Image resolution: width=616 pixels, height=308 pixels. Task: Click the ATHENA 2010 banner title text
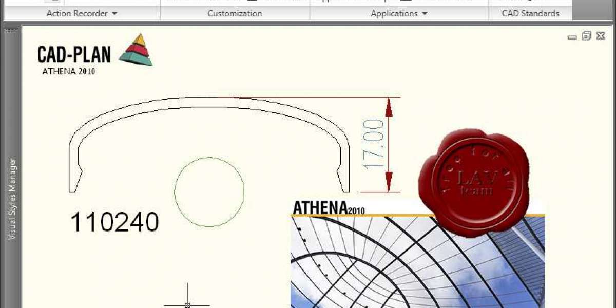pyautogui.click(x=329, y=208)
